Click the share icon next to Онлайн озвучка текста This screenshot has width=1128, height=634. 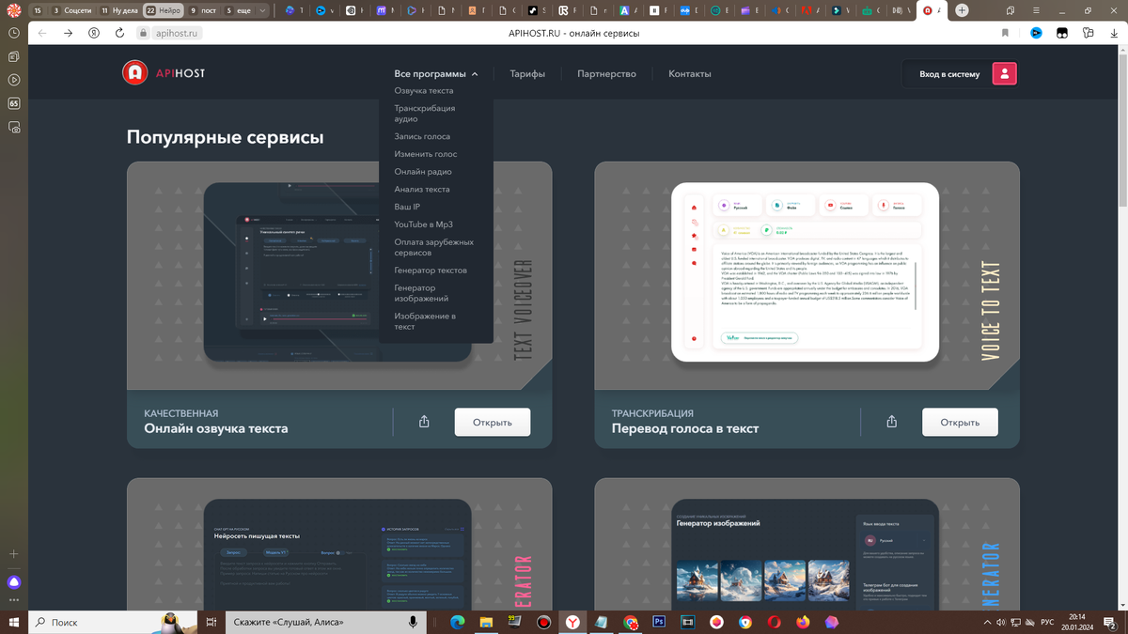(x=423, y=422)
